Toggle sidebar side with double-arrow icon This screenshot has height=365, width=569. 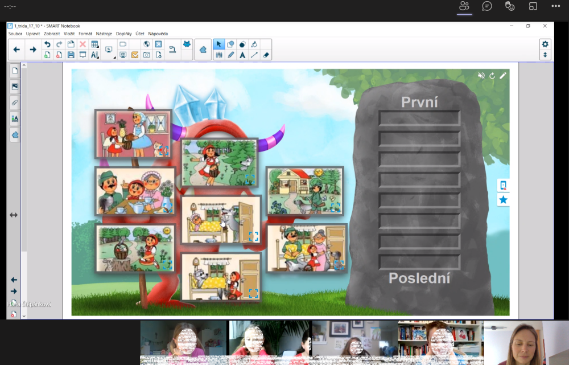coord(14,215)
